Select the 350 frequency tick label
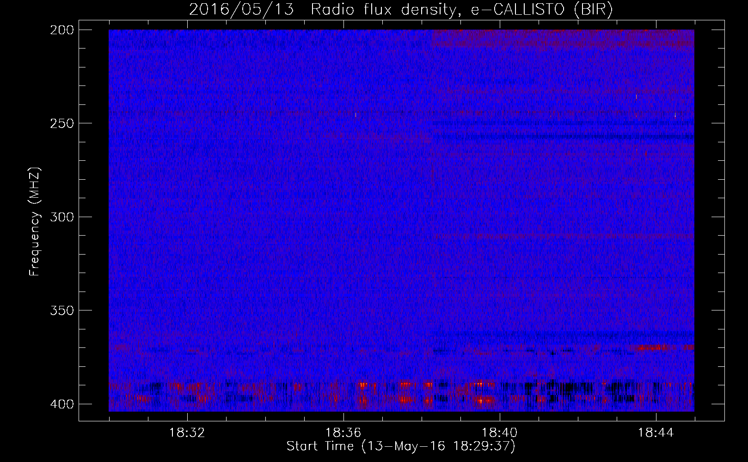 61,310
